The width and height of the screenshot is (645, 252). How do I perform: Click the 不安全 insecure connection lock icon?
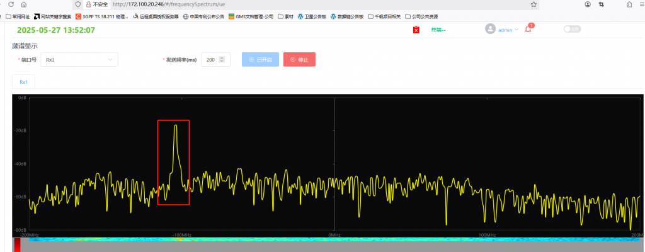[88, 4]
